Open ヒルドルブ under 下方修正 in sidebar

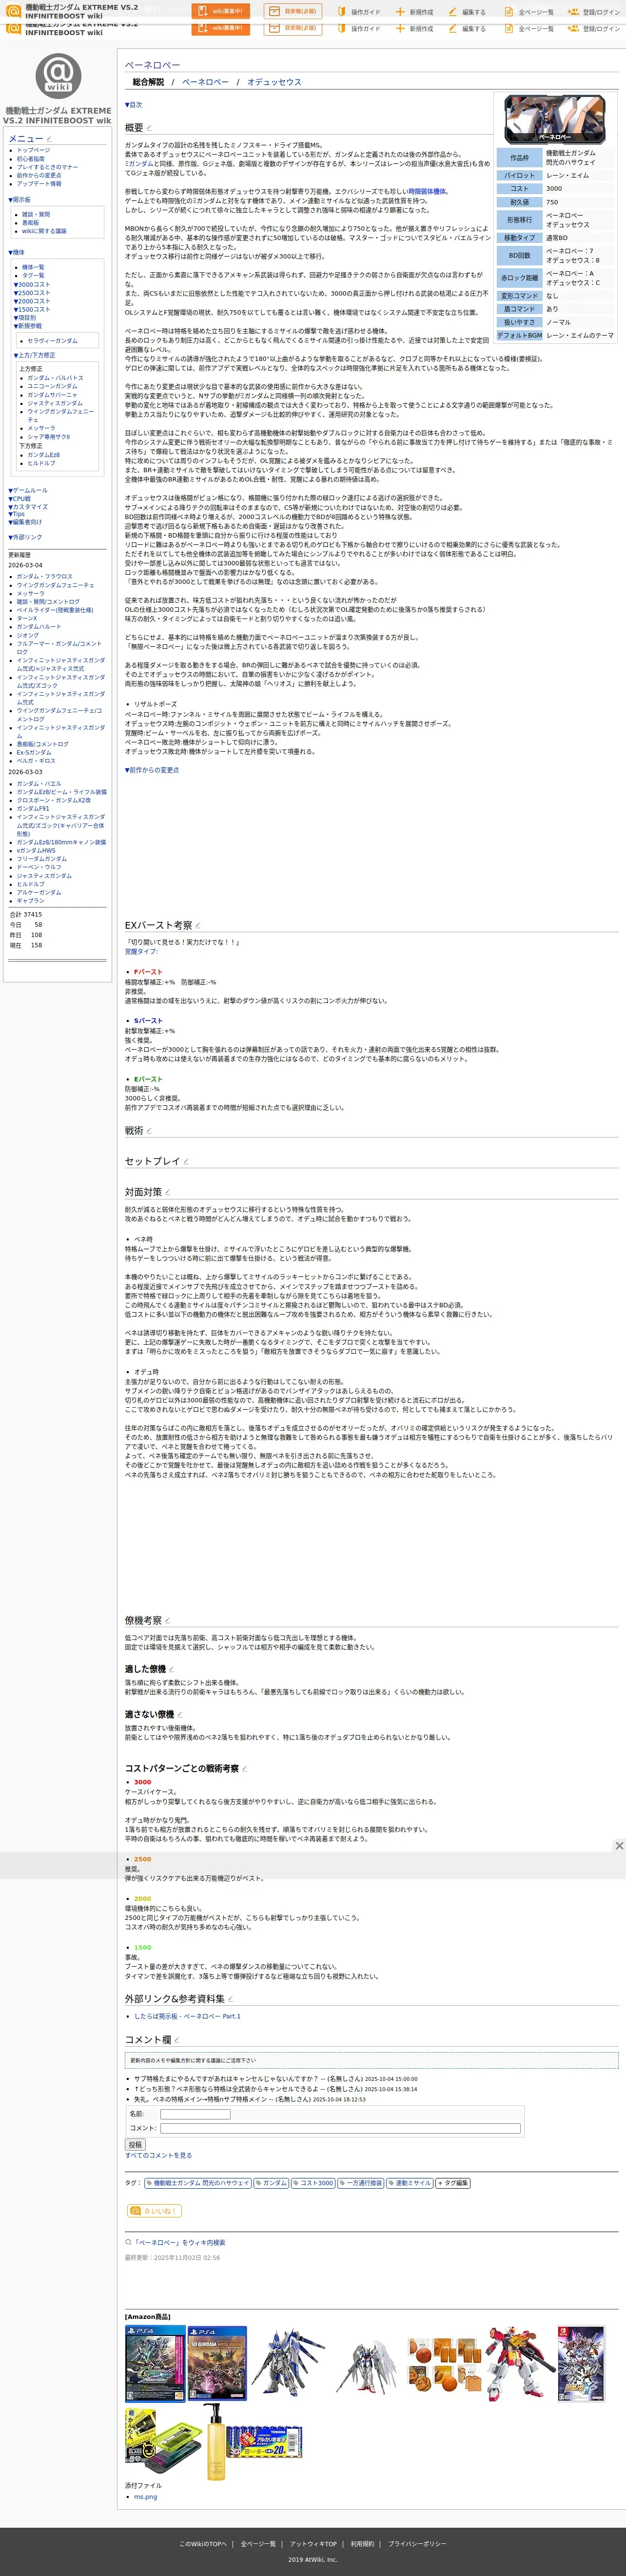(x=41, y=463)
